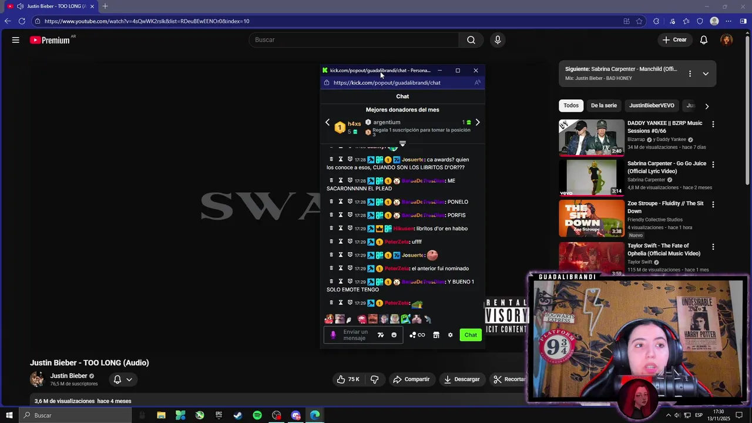Click the Crear button on YouTube

click(674, 40)
